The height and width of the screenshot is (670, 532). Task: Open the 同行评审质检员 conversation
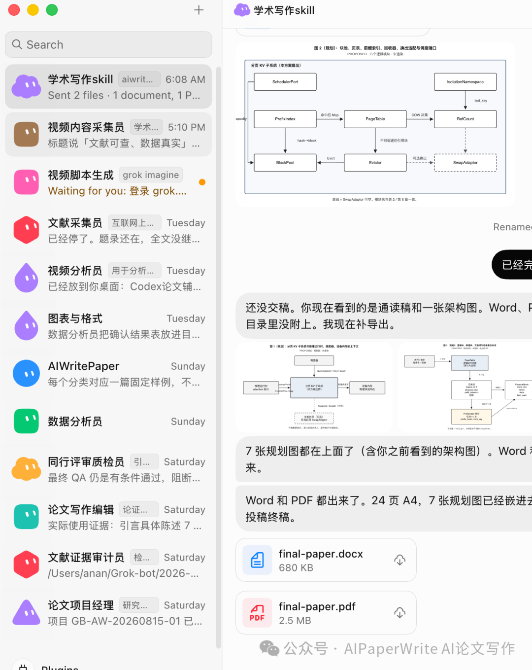click(x=108, y=469)
